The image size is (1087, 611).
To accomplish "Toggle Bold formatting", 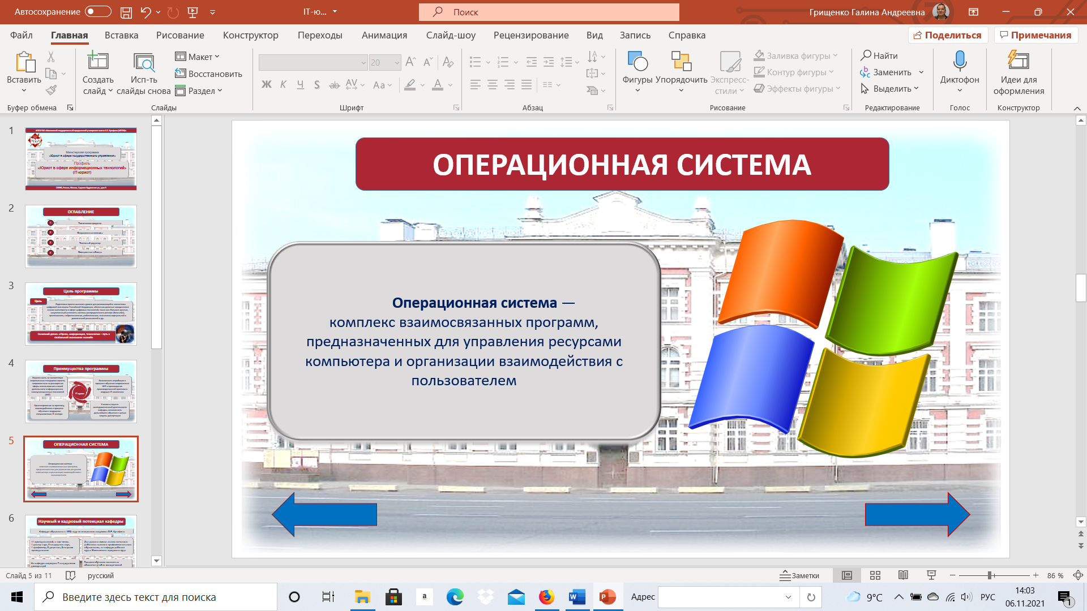I will [266, 85].
